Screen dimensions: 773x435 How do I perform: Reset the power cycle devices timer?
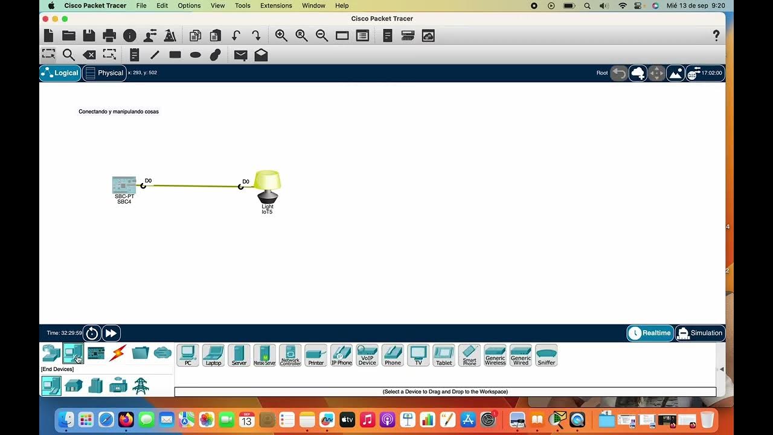tap(92, 333)
